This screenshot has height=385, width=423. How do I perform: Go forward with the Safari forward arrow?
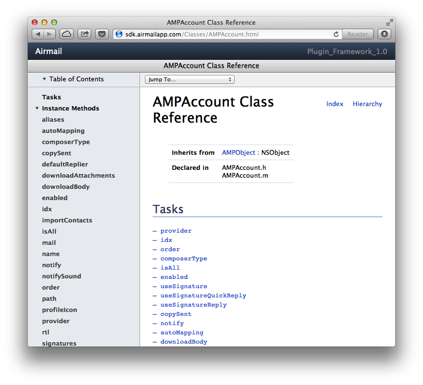pos(49,34)
